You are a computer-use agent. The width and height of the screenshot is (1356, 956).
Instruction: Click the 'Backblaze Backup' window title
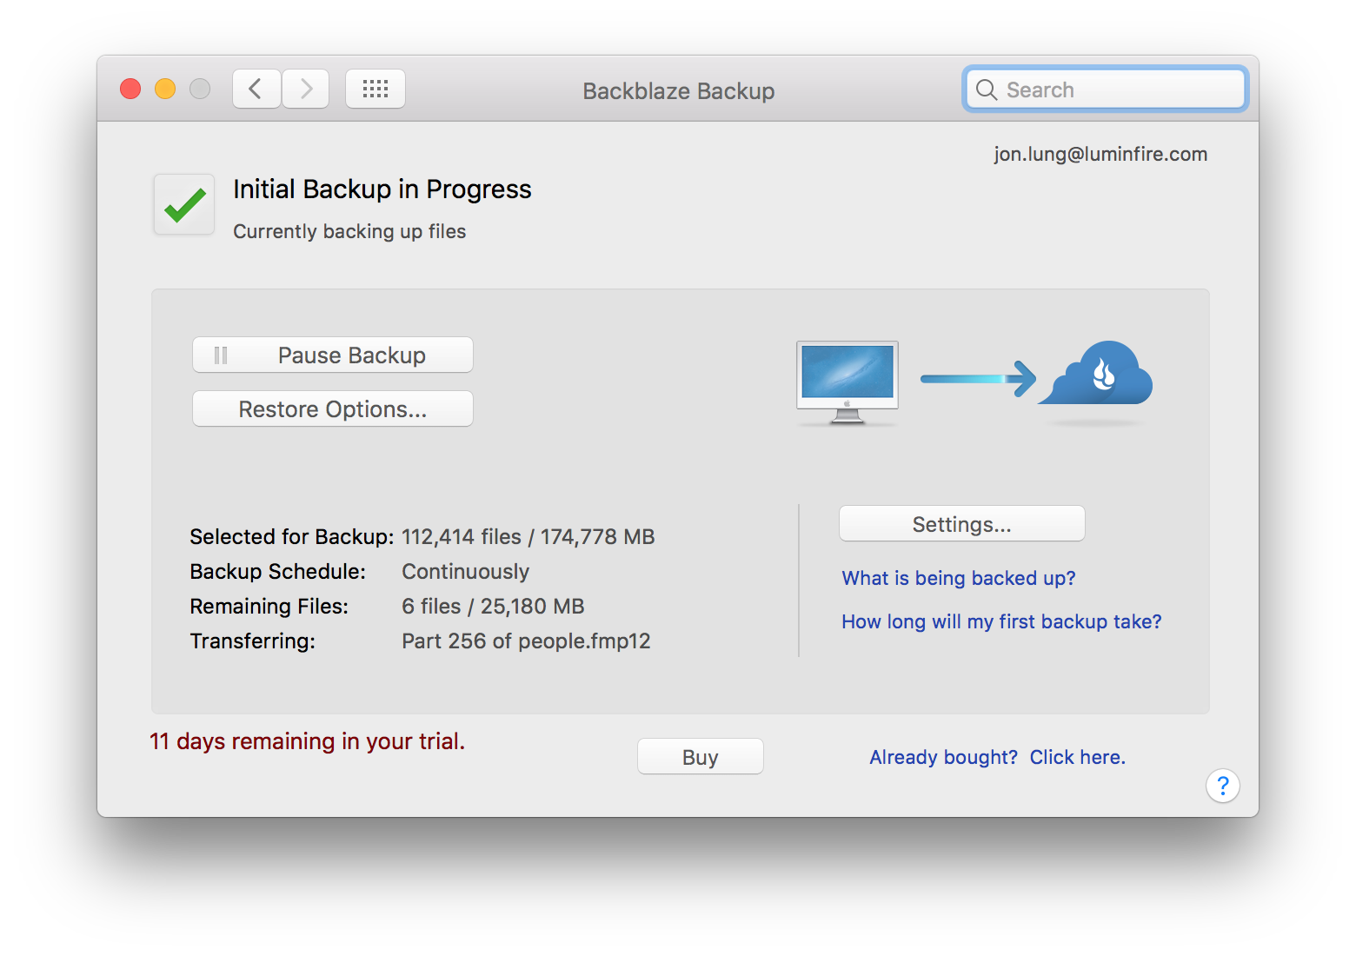[679, 91]
